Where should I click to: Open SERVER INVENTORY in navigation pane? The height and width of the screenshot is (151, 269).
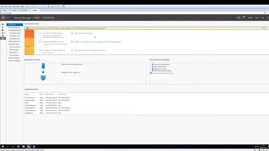[15, 28]
